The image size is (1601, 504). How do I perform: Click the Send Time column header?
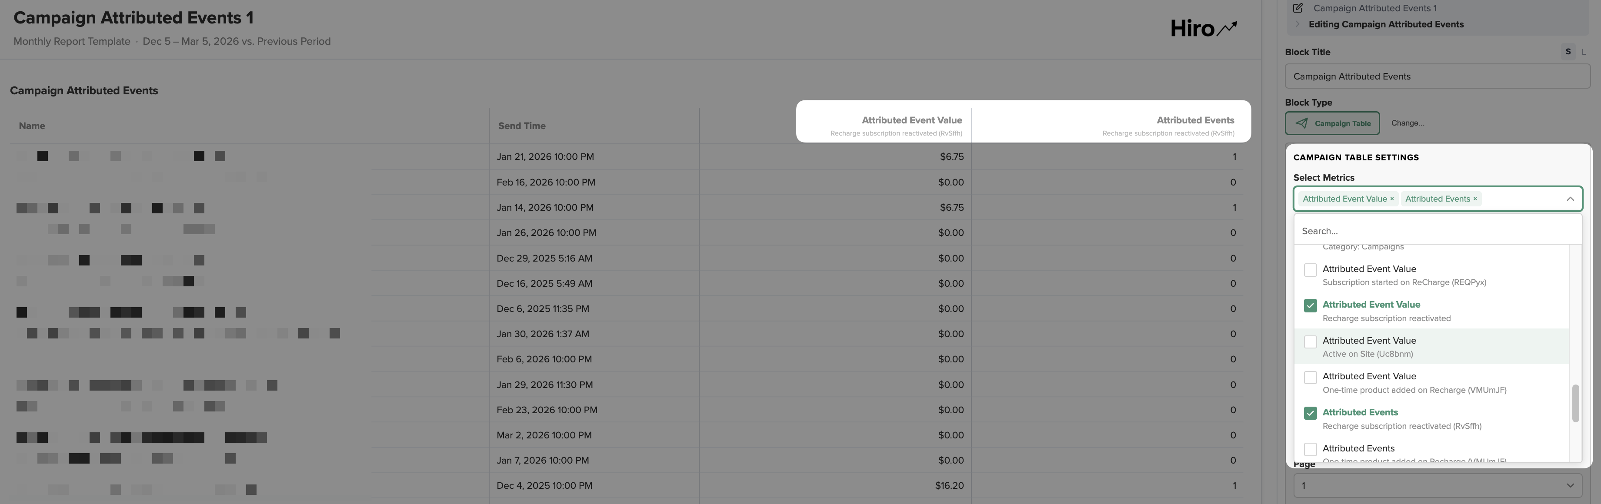point(521,126)
